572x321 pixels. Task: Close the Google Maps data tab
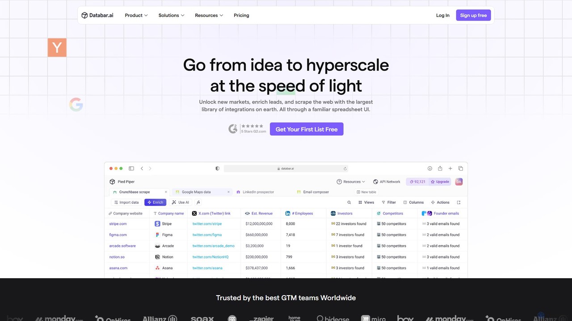228,192
